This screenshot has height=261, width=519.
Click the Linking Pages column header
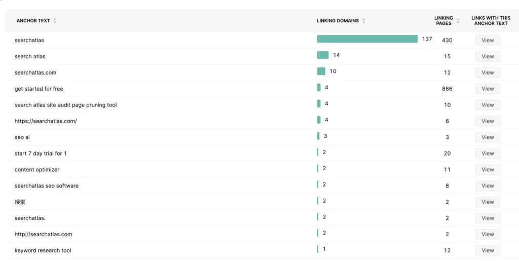(443, 20)
